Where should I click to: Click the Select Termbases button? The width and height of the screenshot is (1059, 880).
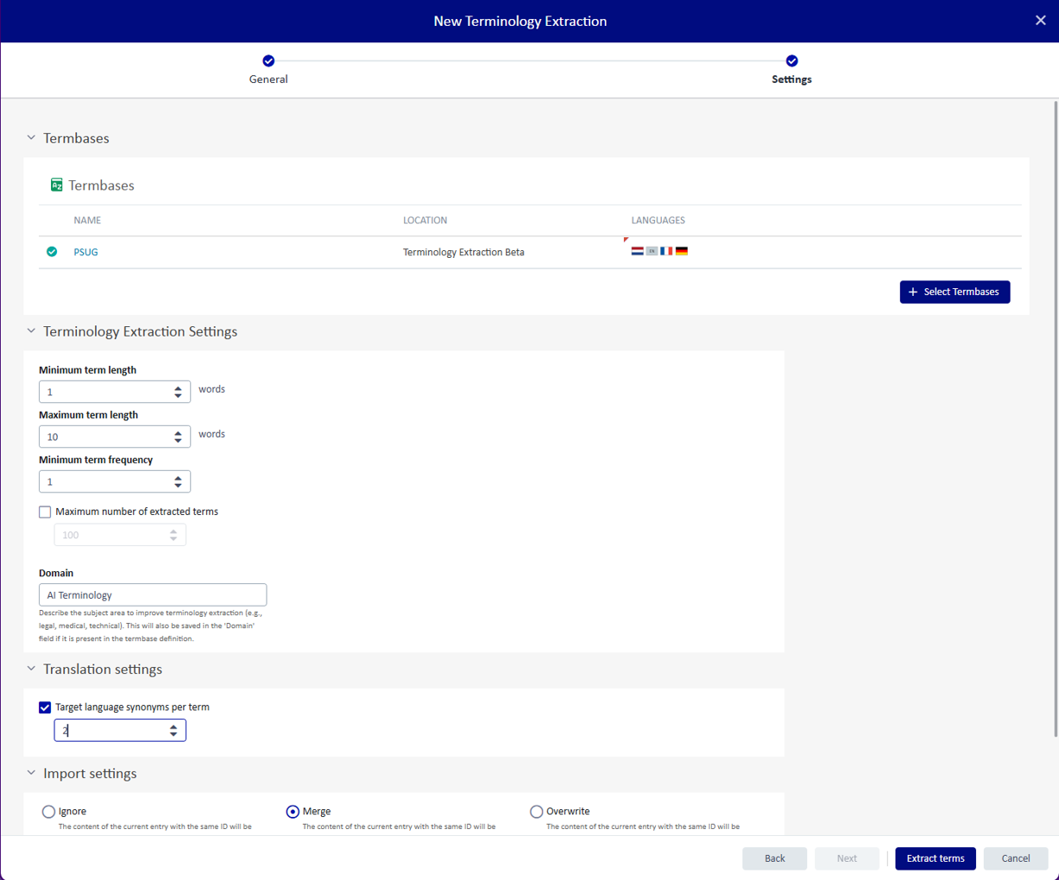point(954,292)
